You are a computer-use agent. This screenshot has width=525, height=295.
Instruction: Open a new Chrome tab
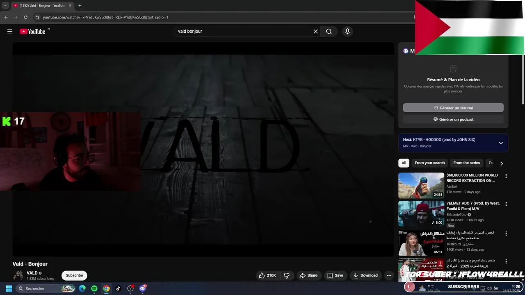tap(80, 6)
